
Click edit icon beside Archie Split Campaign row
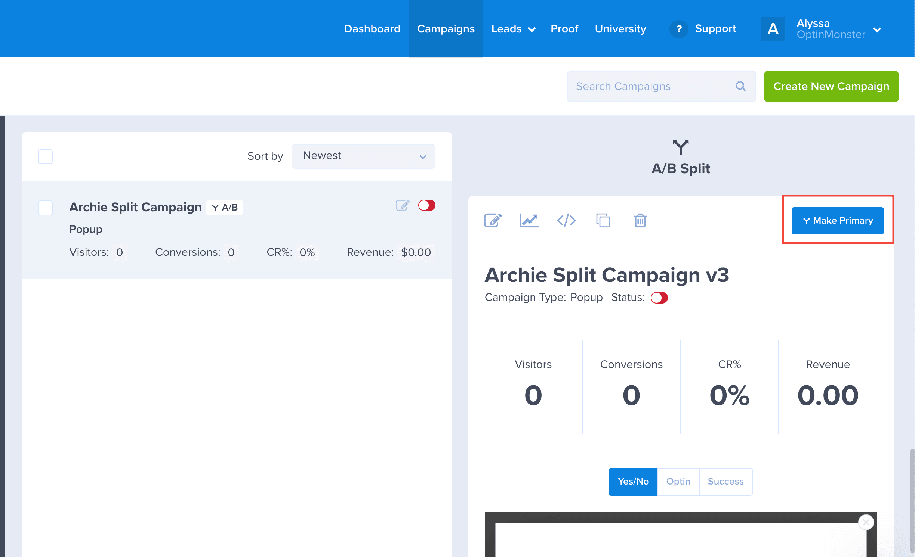coord(403,205)
